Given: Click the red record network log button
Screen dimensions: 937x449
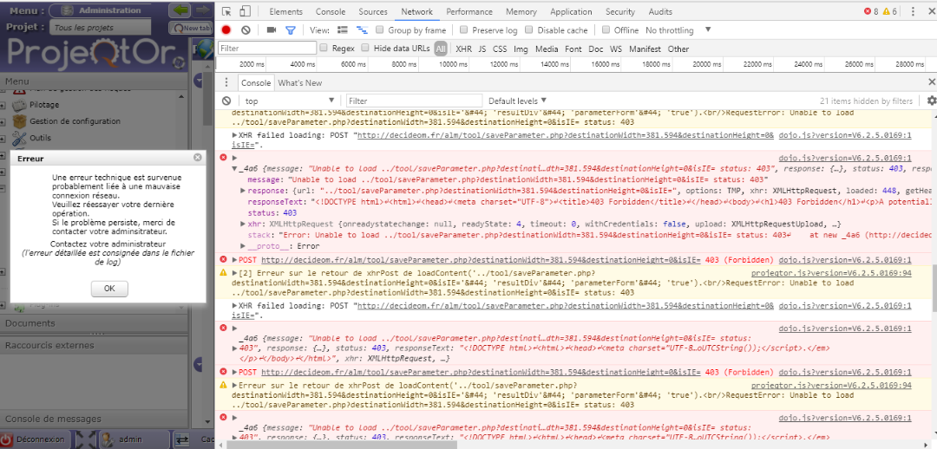Looking at the screenshot, I should tap(226, 30).
